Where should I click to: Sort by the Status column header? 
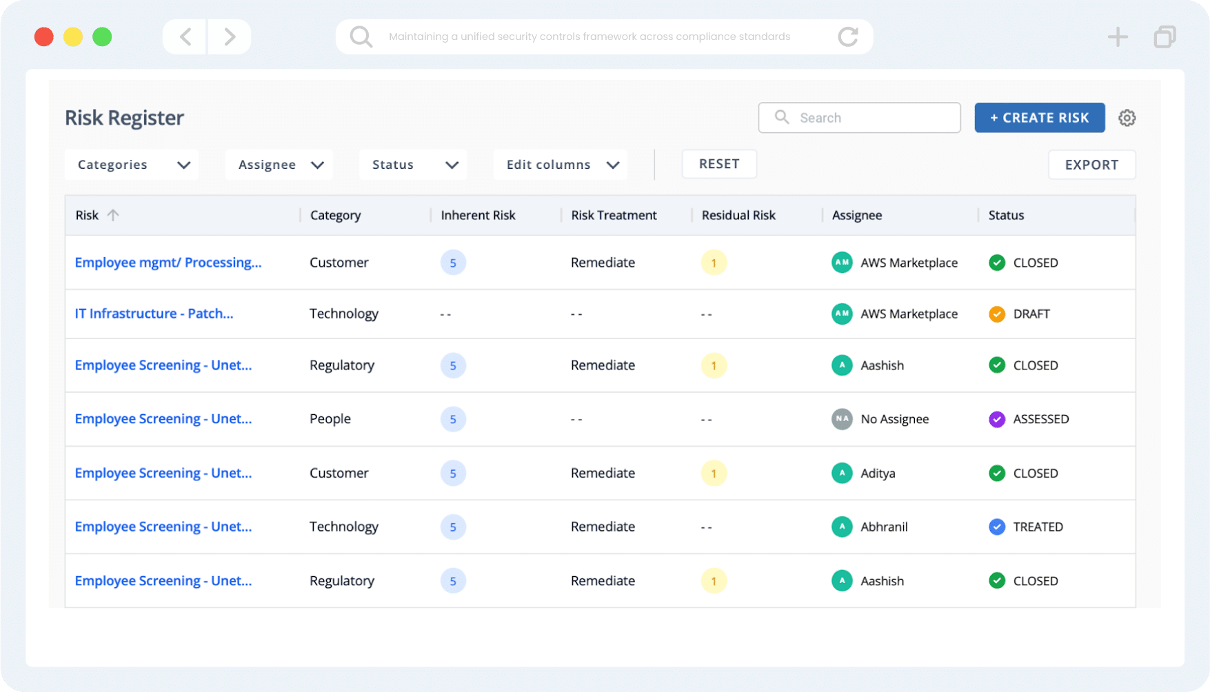pyautogui.click(x=1006, y=215)
